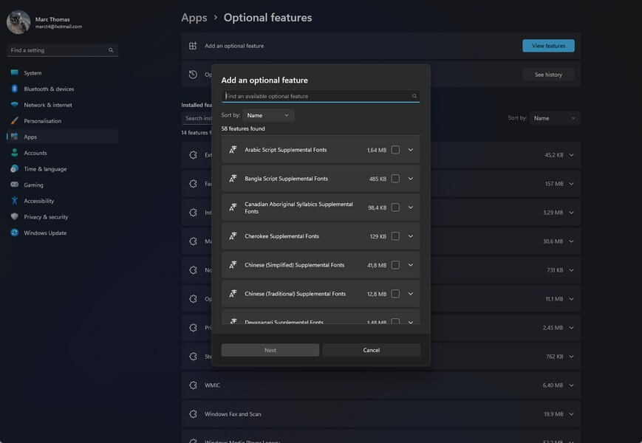The width and height of the screenshot is (642, 443).
Task: Open the dialog Sort by Name dropdown
Action: click(268, 115)
